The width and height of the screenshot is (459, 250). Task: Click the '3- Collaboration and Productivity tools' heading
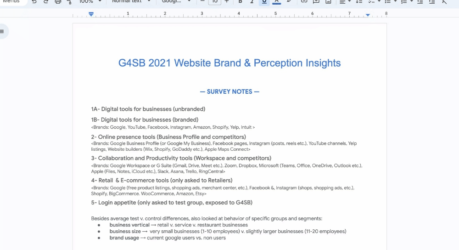coord(181,158)
